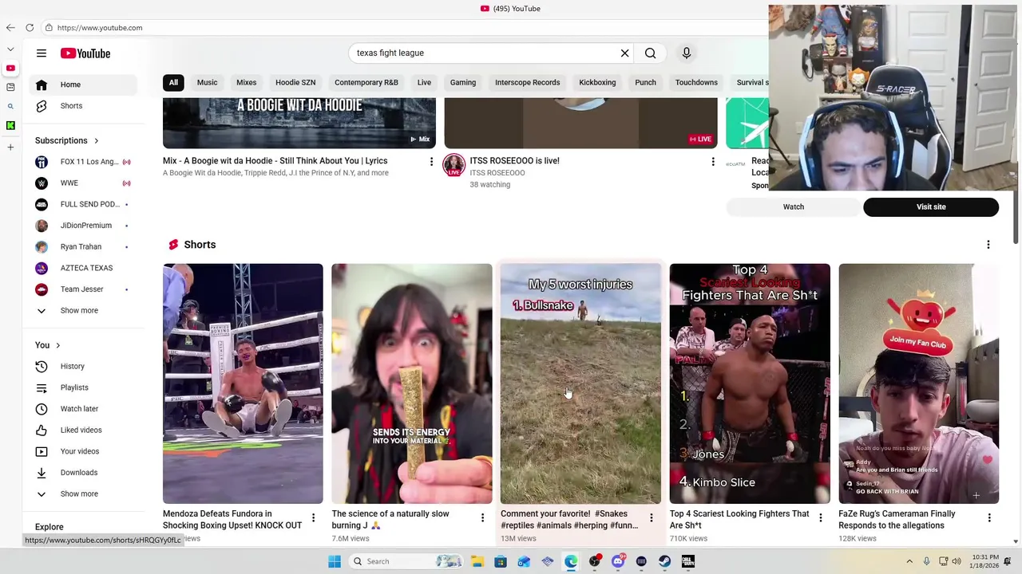Screen dimensions: 1022x574
Task: Select the All filter chip
Action: [x=173, y=82]
